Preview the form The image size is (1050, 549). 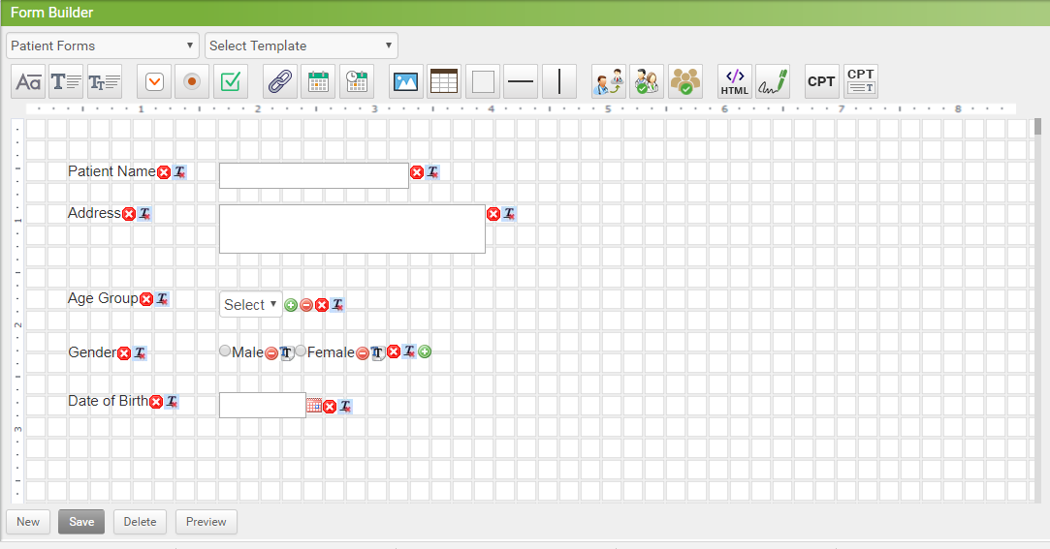207,522
